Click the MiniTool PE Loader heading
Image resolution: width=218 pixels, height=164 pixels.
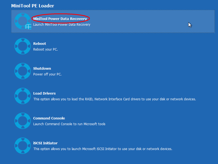click(x=32, y=6)
